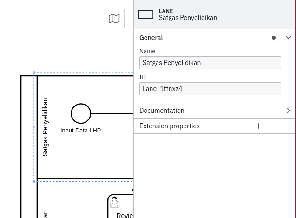Select the start event circle
Viewport: 296px width, 218px height.
pyautogui.click(x=81, y=113)
